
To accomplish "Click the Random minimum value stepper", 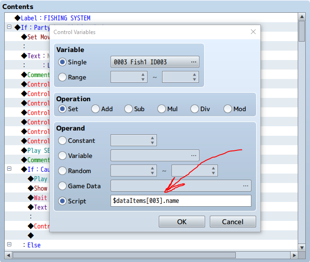I will pyautogui.click(x=153, y=171).
